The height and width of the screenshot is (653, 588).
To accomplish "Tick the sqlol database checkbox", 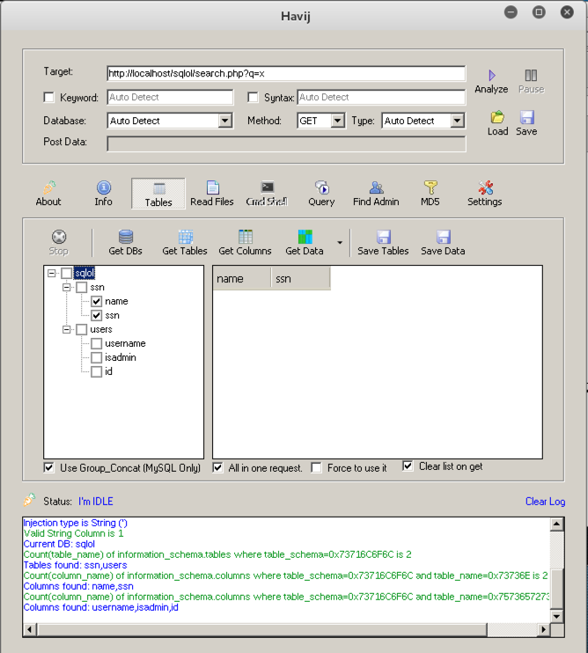I will [x=67, y=273].
